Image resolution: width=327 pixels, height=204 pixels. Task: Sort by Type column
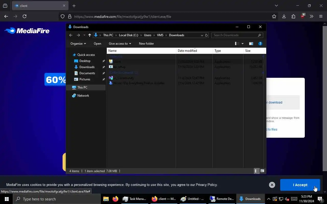[x=228, y=51]
